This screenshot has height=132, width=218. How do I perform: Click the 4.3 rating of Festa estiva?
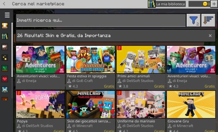pyautogui.click(x=73, y=86)
